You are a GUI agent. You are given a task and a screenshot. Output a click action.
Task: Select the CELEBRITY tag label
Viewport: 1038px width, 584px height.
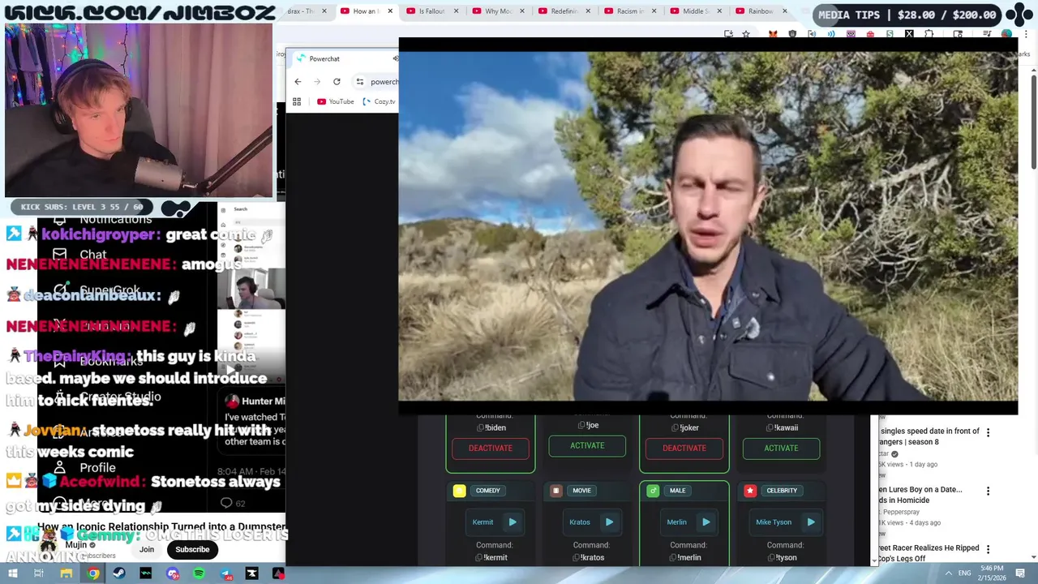click(x=782, y=491)
